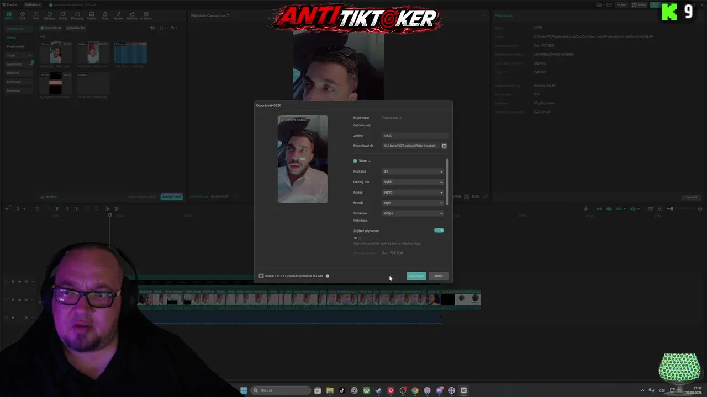The height and width of the screenshot is (397, 707).
Task: Select Média in the left sidebar
Action: (x=12, y=37)
